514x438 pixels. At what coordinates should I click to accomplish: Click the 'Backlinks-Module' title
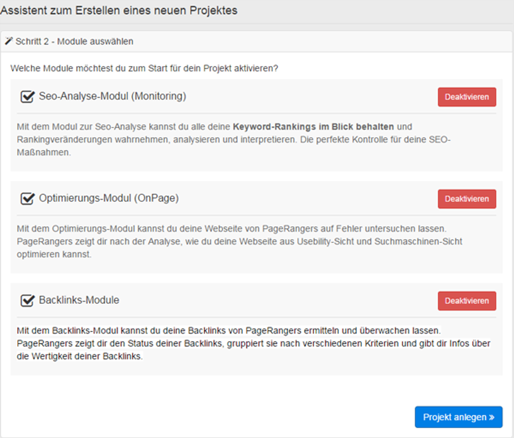79,300
